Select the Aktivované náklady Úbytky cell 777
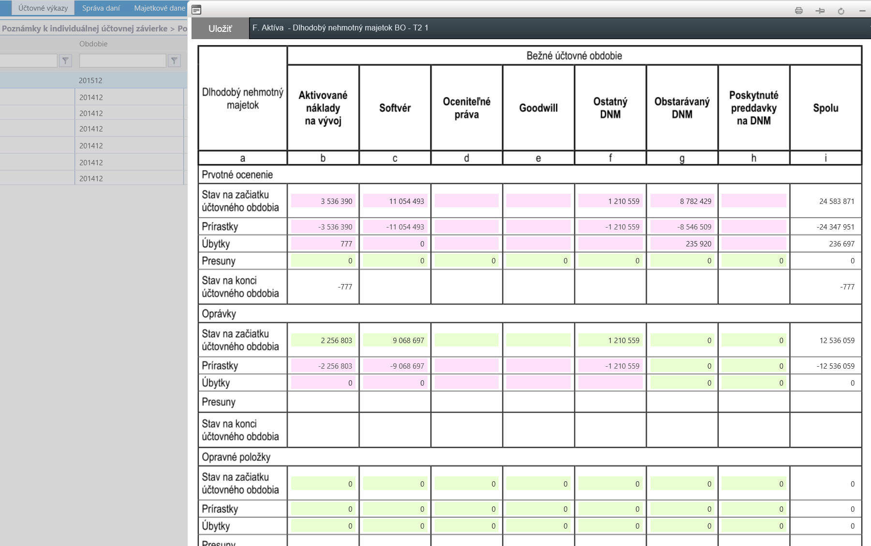Screen dimensions: 871x546 [323, 244]
